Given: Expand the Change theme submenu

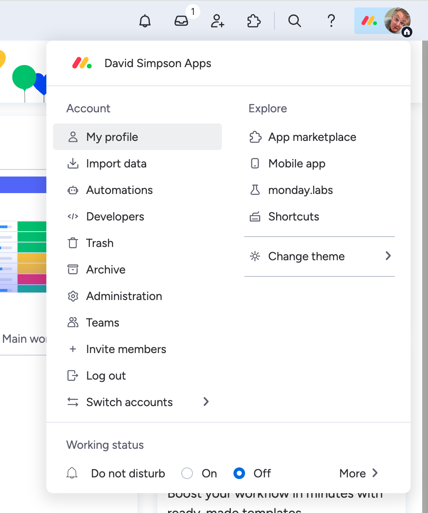Looking at the screenshot, I should (x=320, y=256).
